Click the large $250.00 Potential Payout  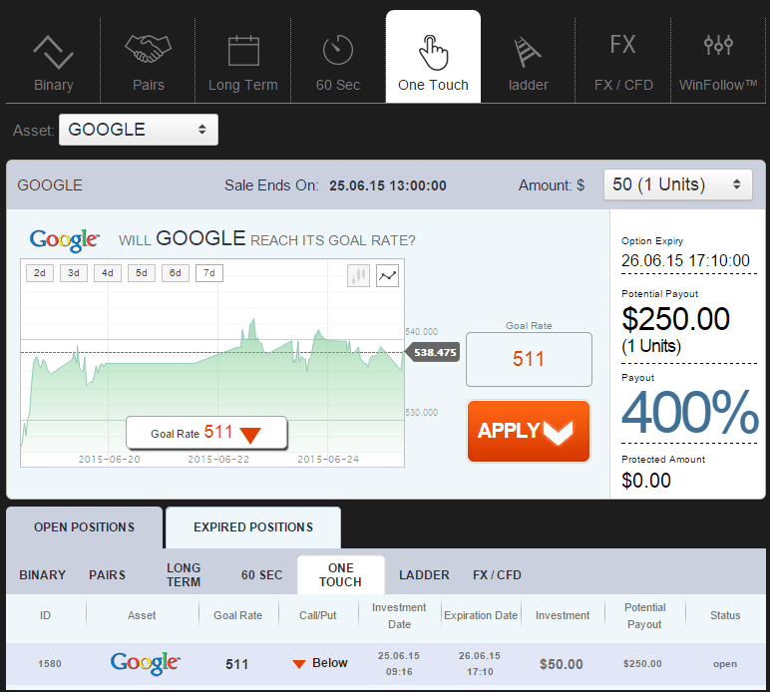point(675,319)
